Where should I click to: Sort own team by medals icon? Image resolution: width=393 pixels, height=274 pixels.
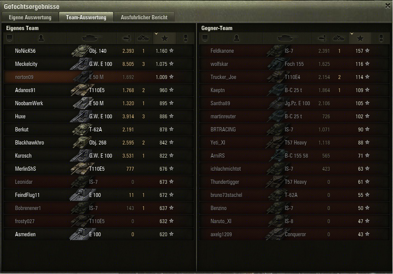(x=185, y=38)
